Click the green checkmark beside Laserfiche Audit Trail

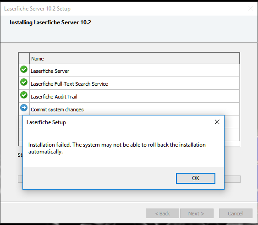coord(24,95)
